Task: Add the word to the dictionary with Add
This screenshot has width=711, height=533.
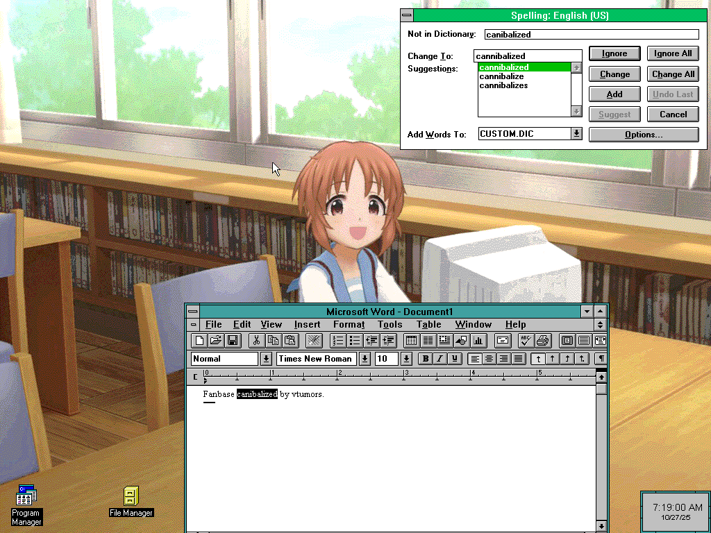Action: [614, 94]
